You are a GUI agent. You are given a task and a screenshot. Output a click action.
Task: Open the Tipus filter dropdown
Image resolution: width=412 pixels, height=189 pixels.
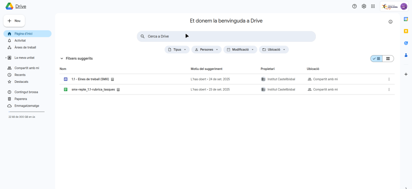(177, 49)
